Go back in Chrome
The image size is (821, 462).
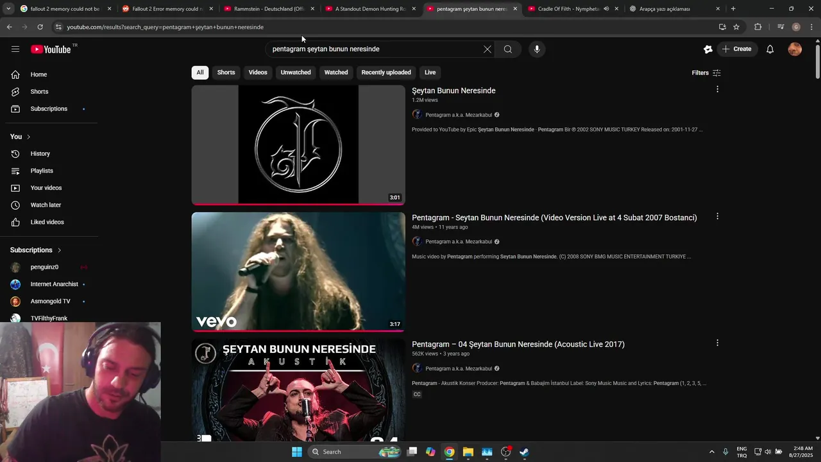tap(10, 27)
